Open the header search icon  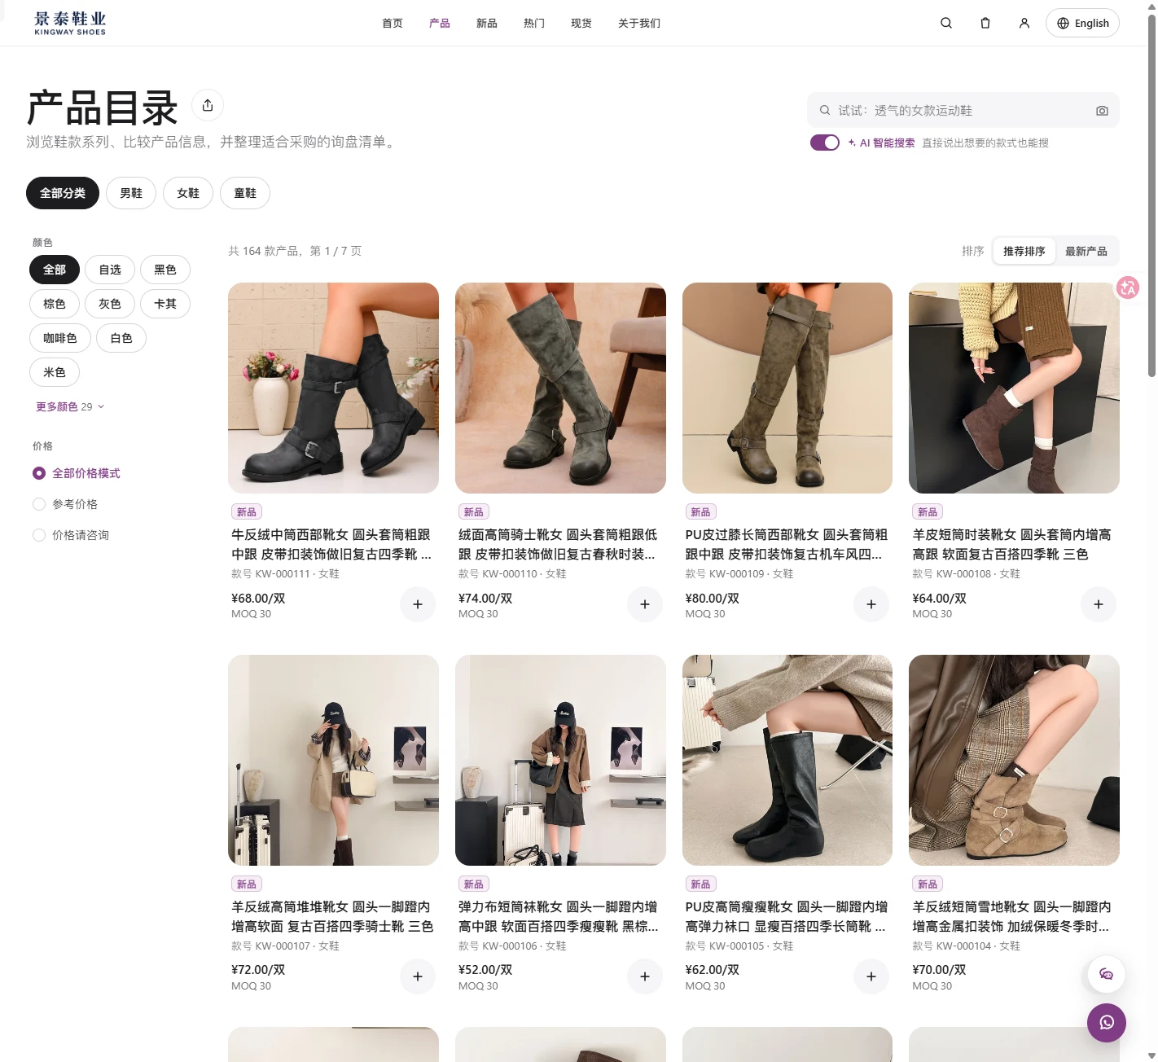pos(946,23)
